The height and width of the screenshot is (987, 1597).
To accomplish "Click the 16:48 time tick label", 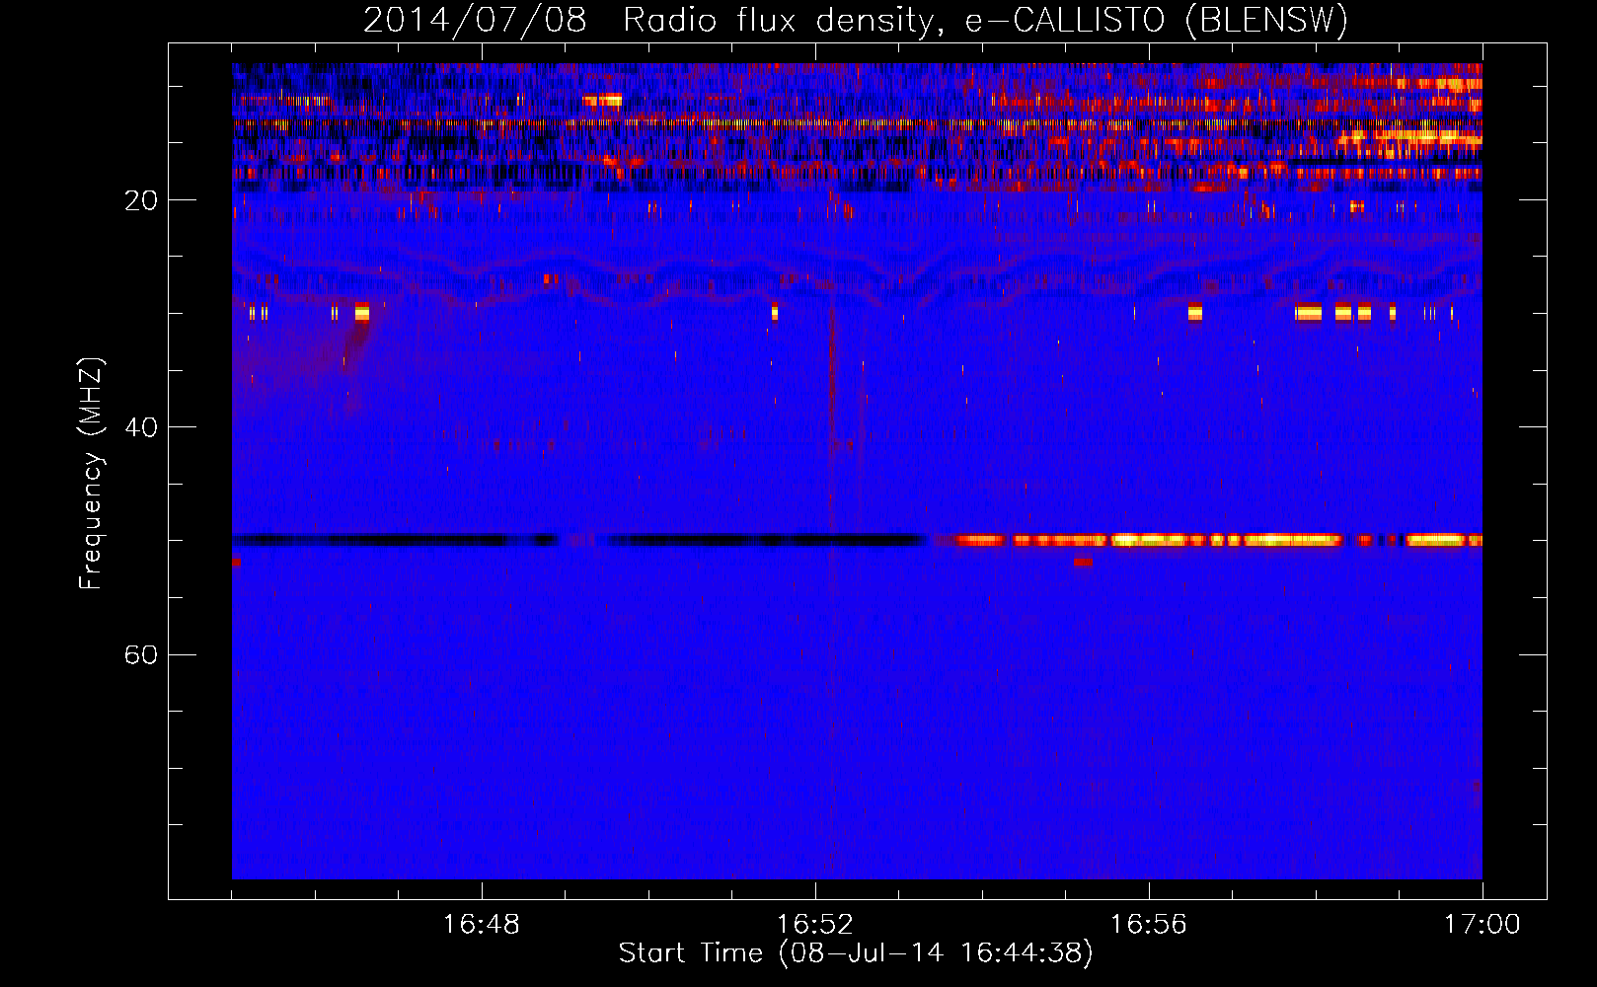I will (482, 925).
